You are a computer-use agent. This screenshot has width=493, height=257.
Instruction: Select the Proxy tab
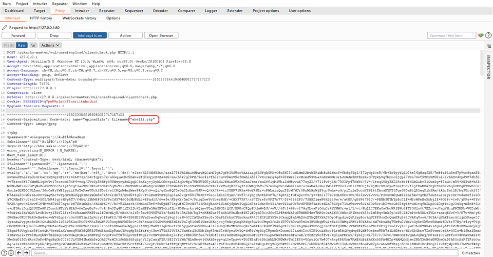coord(60,11)
